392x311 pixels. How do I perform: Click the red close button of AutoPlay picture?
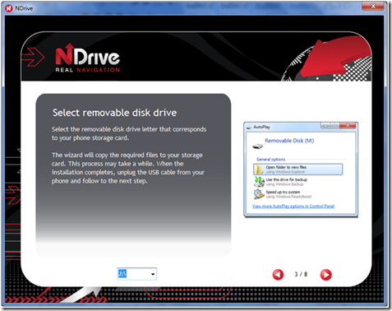tap(348, 126)
